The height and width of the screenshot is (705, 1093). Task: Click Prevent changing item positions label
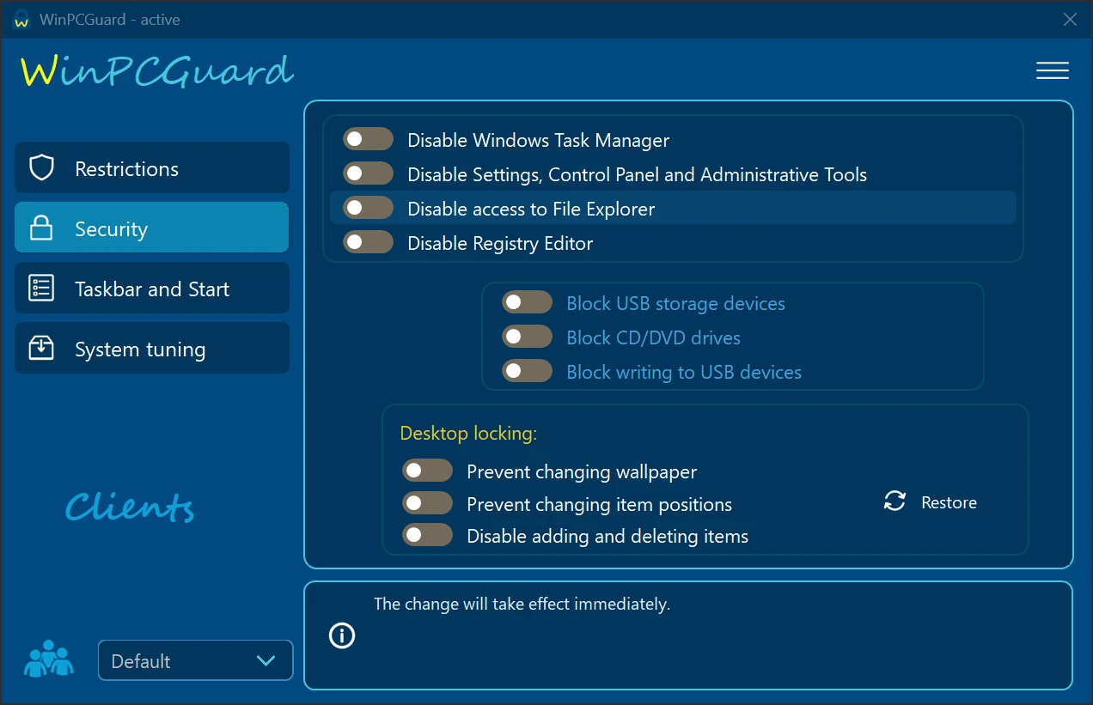[x=599, y=504]
